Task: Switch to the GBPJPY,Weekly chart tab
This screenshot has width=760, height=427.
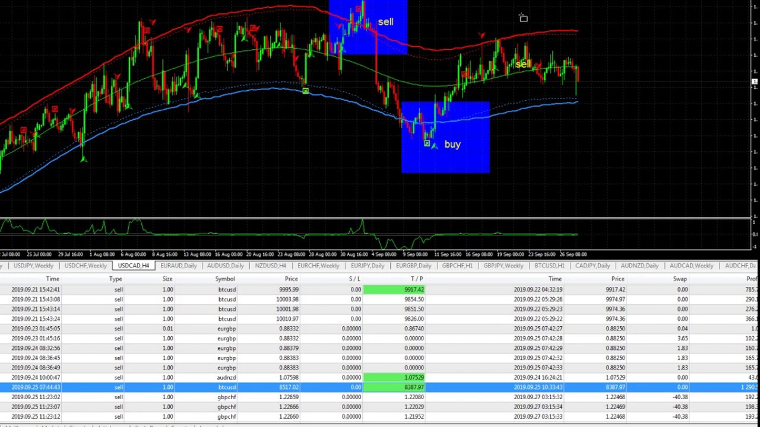Action: click(x=503, y=266)
